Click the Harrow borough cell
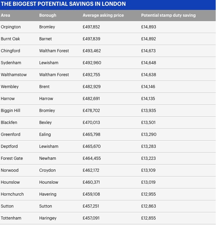This screenshot has width=216, height=225. [x=46, y=99]
